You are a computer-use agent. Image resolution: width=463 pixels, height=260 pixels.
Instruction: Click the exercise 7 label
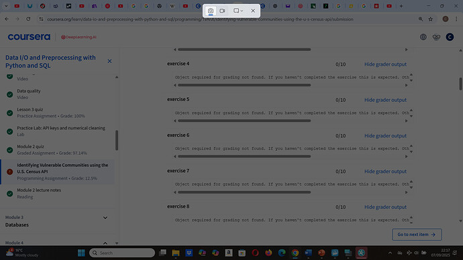point(178,171)
